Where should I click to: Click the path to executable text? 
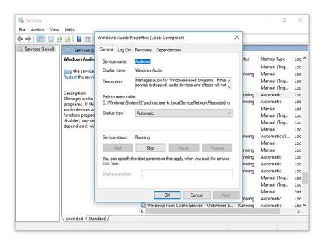pos(166,102)
